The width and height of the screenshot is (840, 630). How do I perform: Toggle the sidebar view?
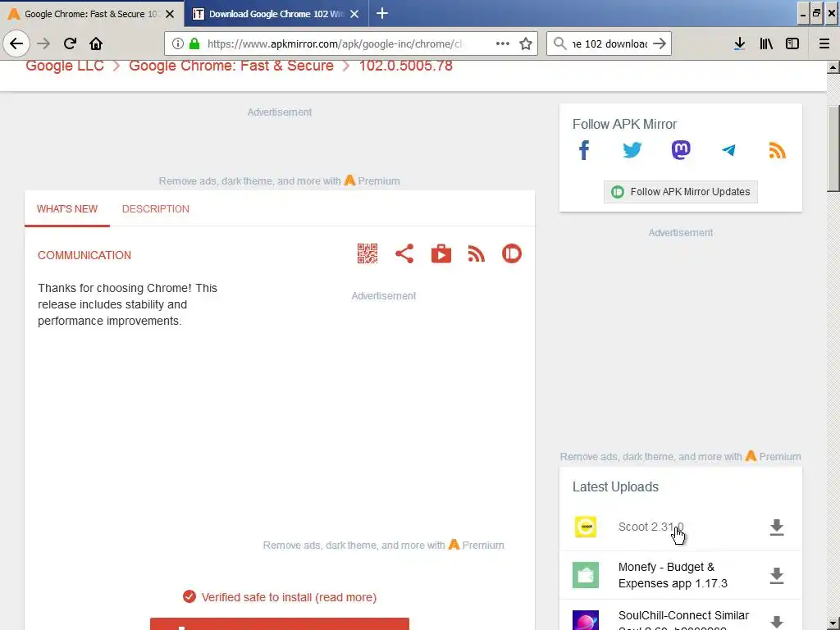[792, 43]
